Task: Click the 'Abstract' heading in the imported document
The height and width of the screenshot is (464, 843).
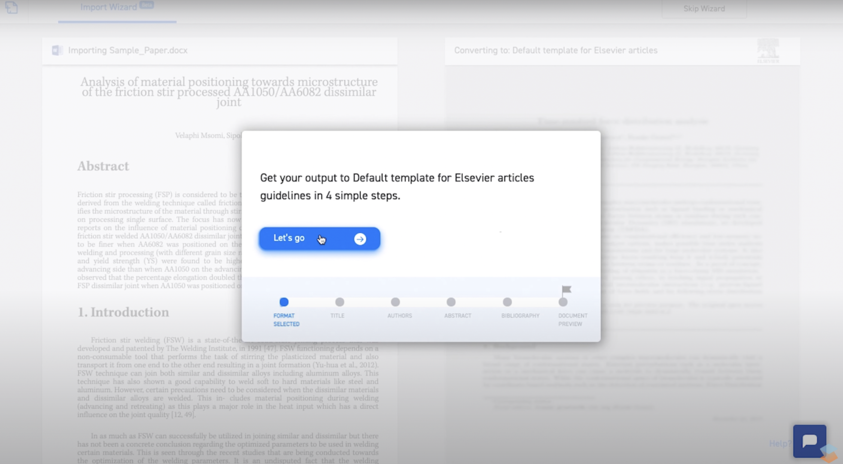Action: 103,166
